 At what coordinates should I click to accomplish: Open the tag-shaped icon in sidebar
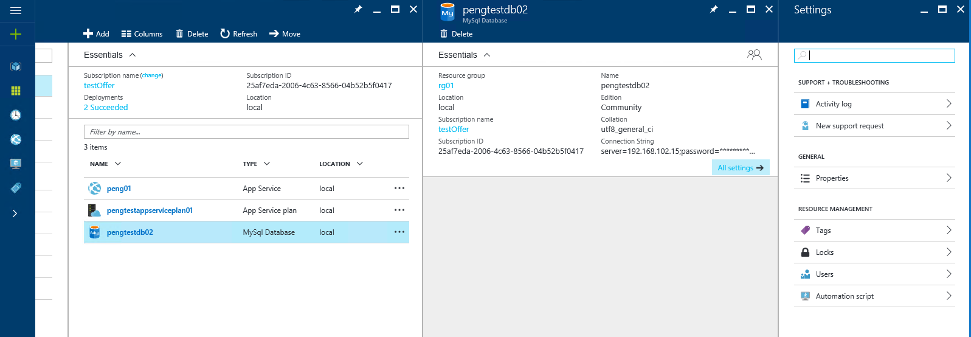16,188
